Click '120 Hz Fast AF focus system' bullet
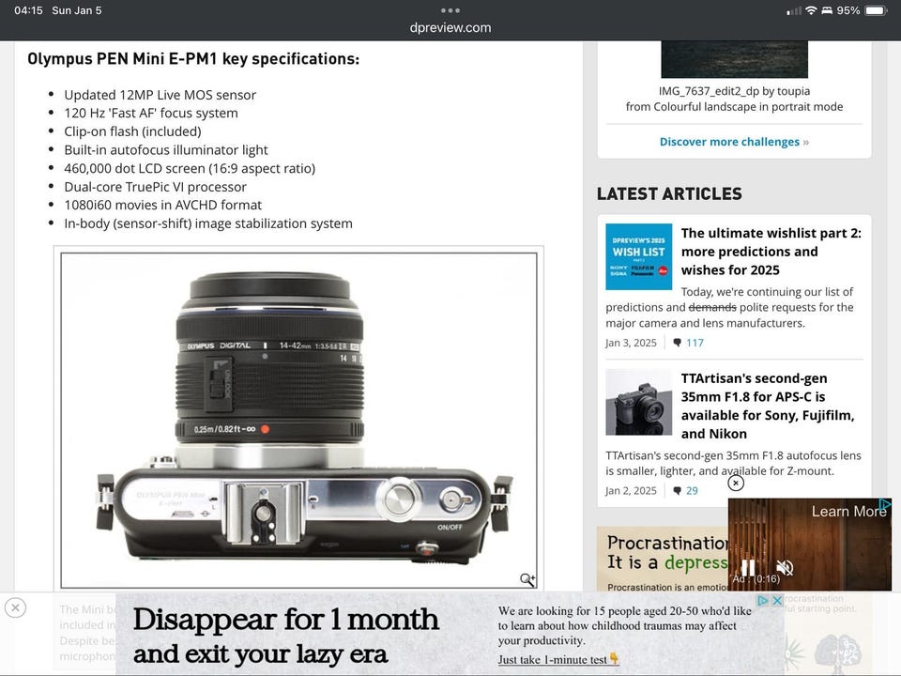Viewport: 901px width, 676px height. point(150,114)
